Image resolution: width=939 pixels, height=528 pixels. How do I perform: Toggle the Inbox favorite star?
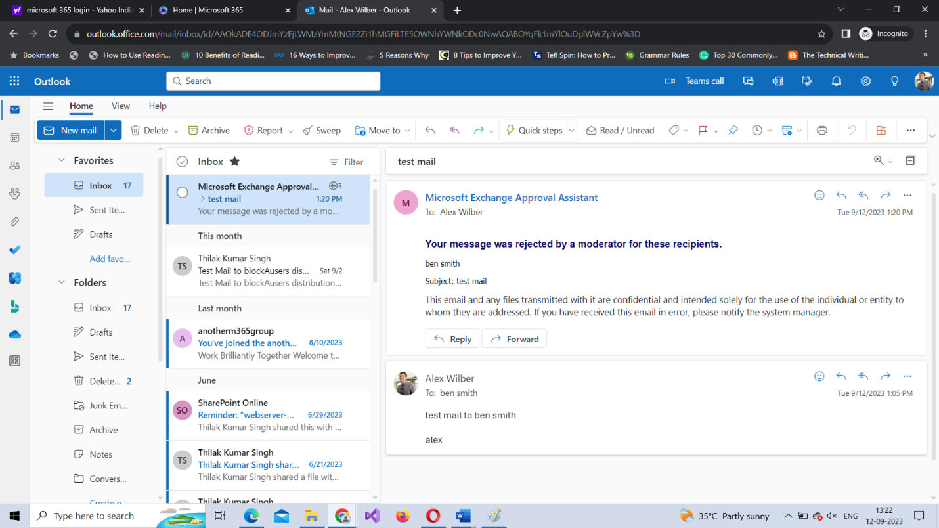point(234,162)
